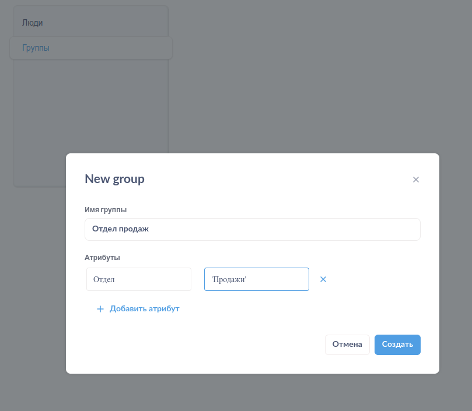The image size is (472, 411).
Task: Click the New group dialog heading
Action: click(115, 179)
